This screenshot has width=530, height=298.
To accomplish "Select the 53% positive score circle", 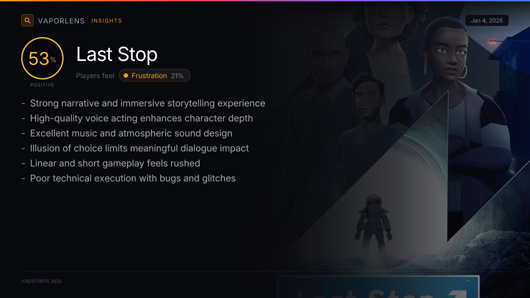I will click(42, 58).
